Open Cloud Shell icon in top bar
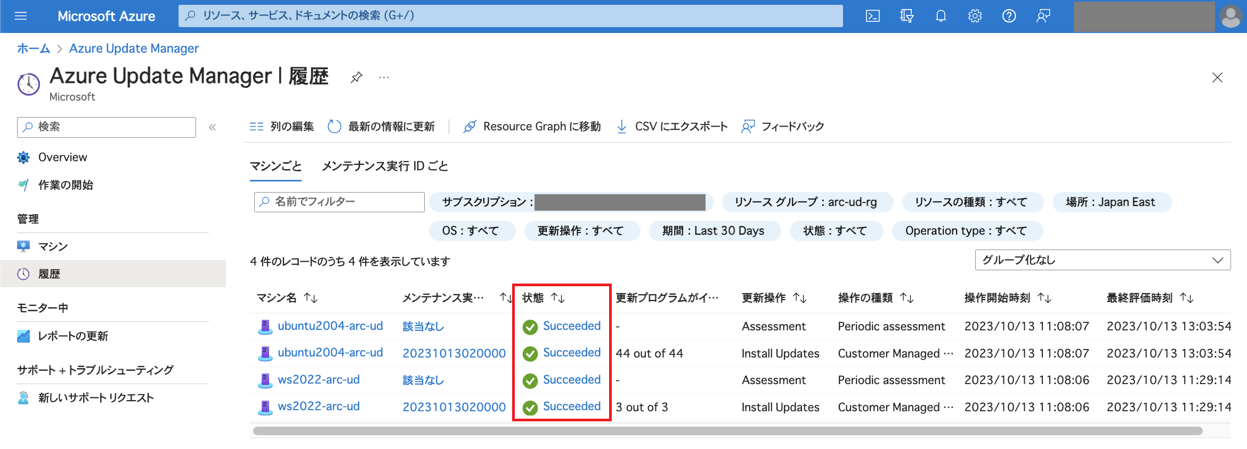1247x449 pixels. pyautogui.click(x=872, y=16)
